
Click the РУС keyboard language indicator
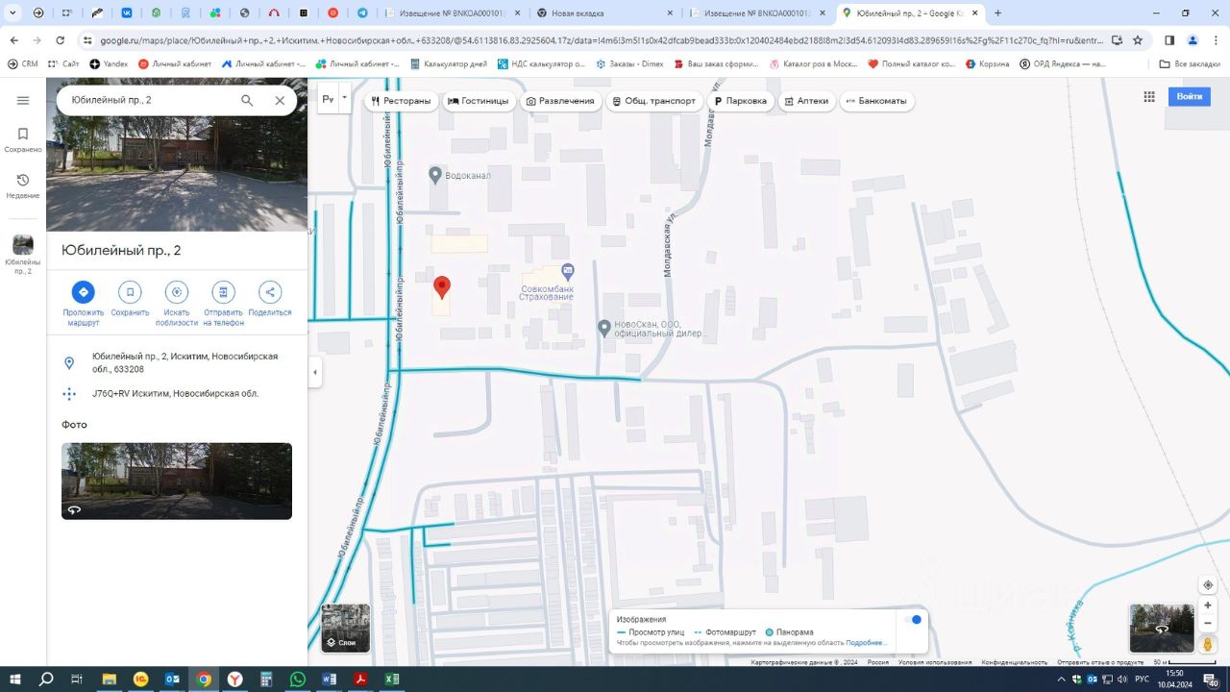(1142, 679)
